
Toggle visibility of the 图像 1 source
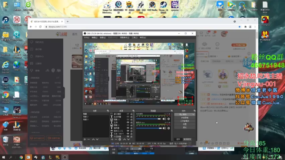pyautogui.click(x=128, y=120)
